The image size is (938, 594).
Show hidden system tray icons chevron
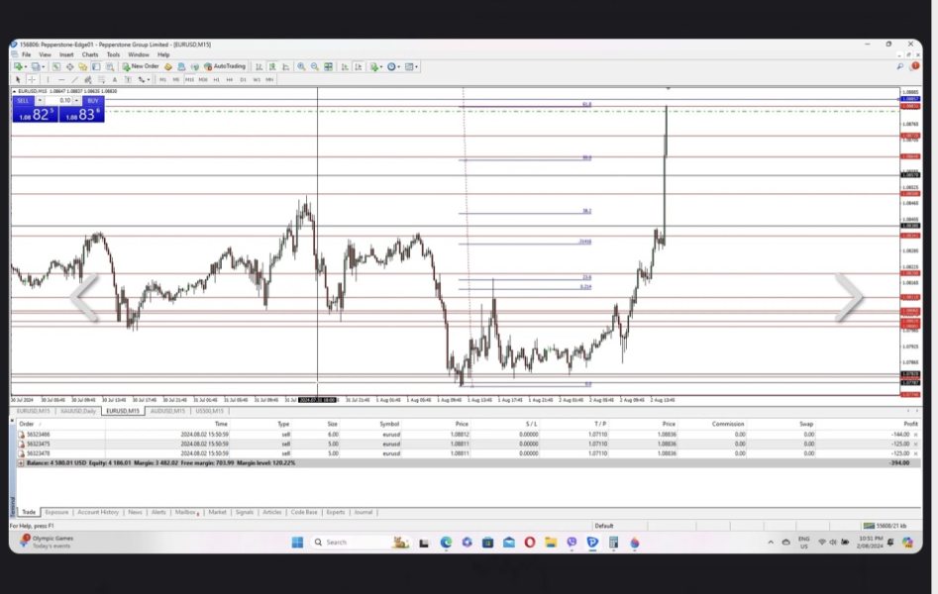coord(771,542)
